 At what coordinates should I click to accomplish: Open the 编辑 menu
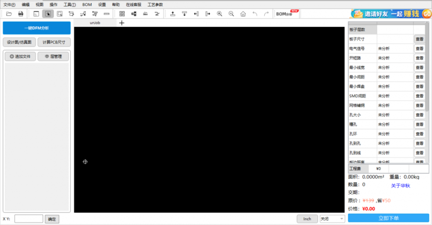[x=25, y=5]
